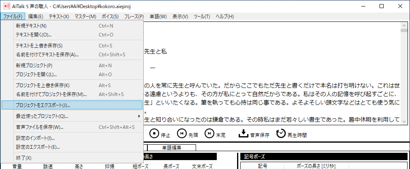Click the text editor scroll up arrow
Viewport: 410px width, 169px height.
(x=404, y=26)
